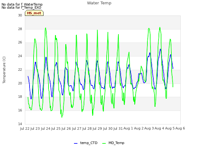This screenshot has width=199, height=149.
Task: Click the Jul 23 x-axis date label
Action: (x=35, y=129)
